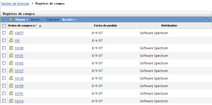
Task: Expand the Acción dropdown menu
Action: coord(69,19)
